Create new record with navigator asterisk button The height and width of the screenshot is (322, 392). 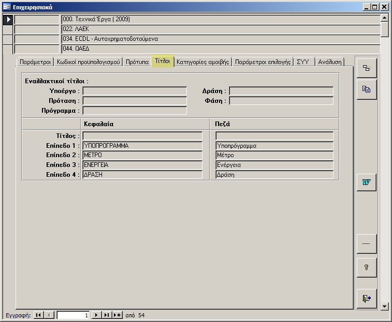[x=117, y=315]
